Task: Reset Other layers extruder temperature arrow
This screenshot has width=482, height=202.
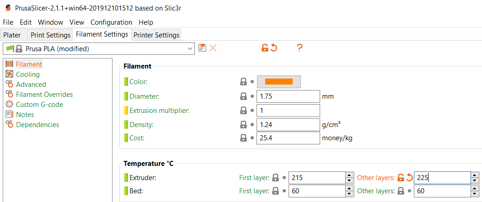Action: (x=409, y=177)
